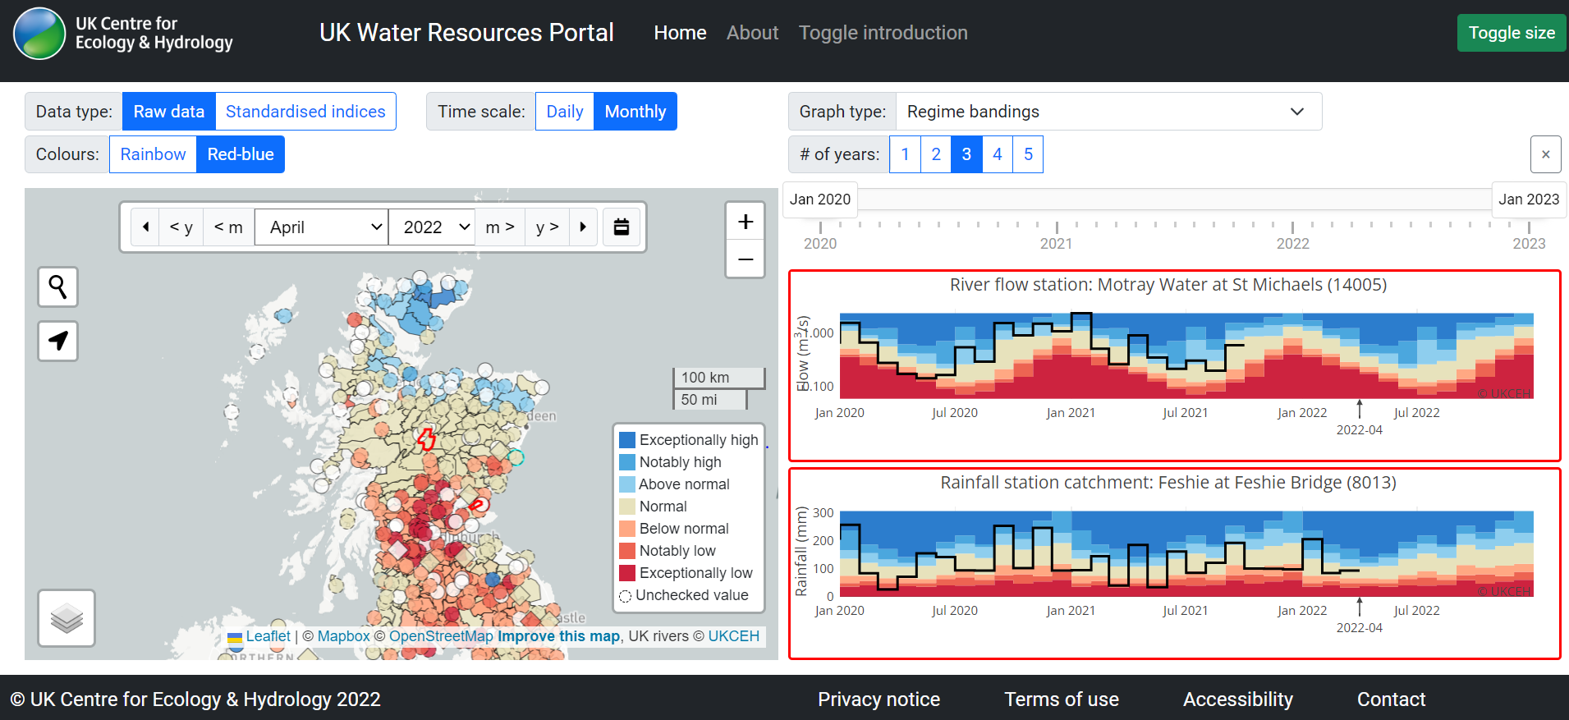
Task: Select the Monthly time scale
Action: (x=635, y=112)
